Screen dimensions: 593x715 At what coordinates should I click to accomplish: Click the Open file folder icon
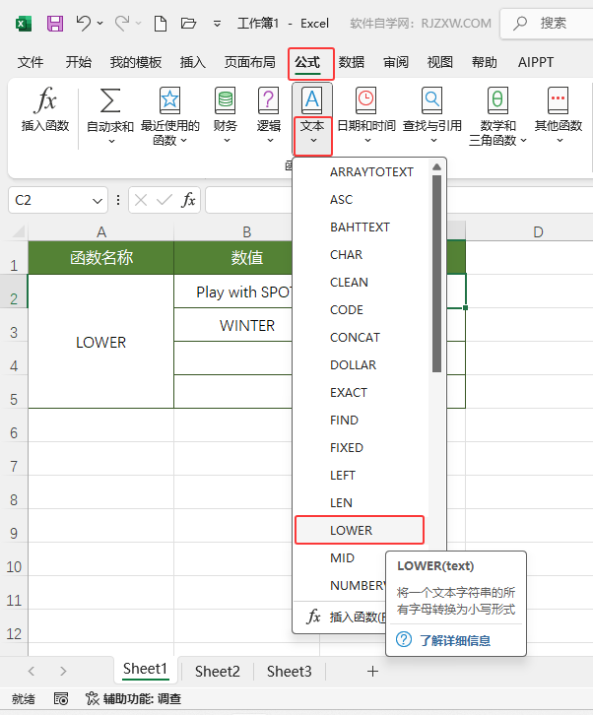click(188, 23)
